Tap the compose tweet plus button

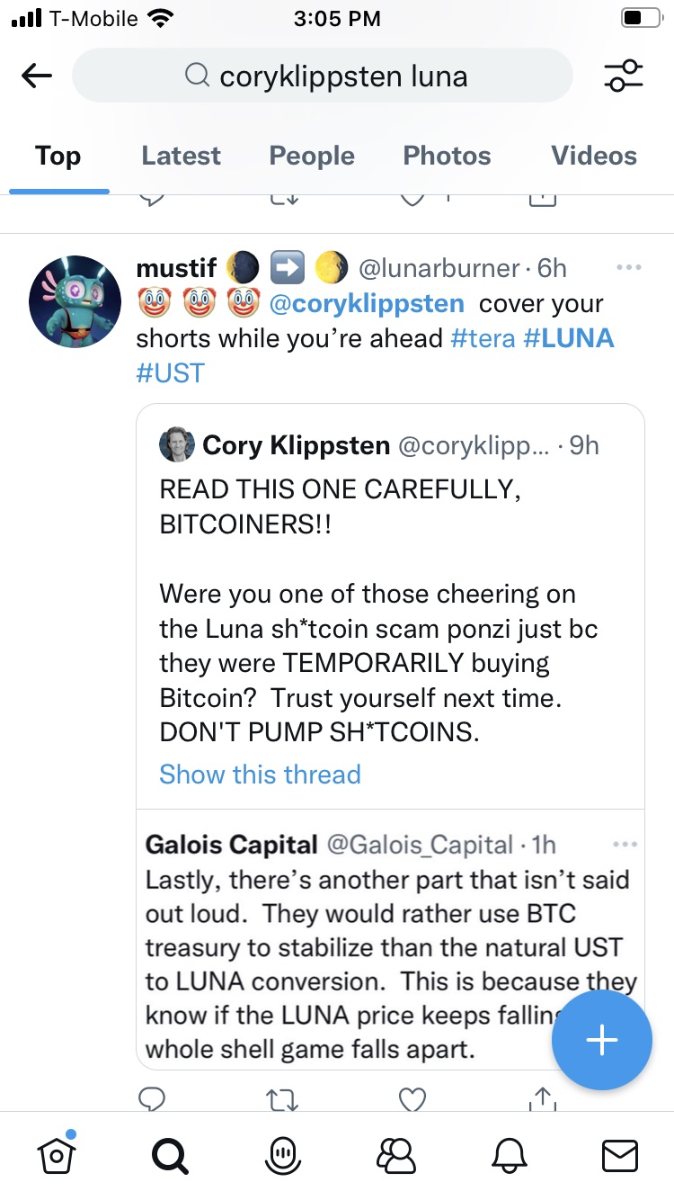tap(601, 1040)
